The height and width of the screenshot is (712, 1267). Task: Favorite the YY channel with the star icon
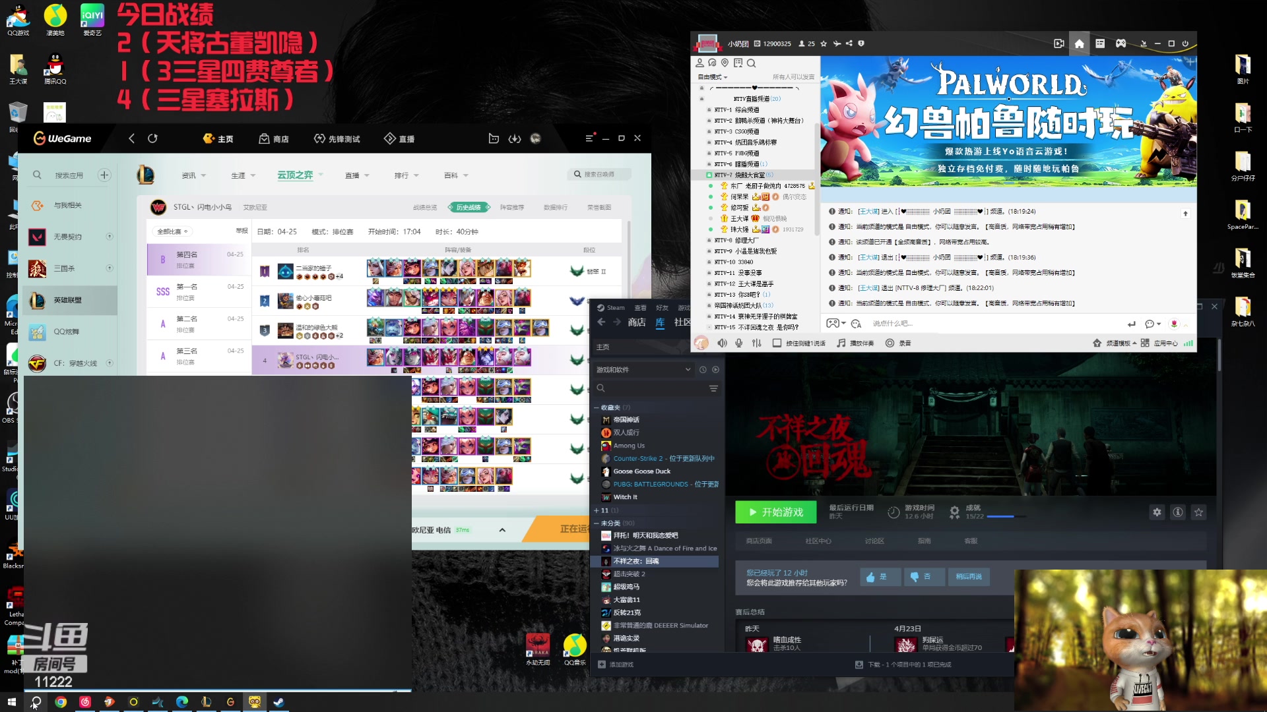(824, 44)
